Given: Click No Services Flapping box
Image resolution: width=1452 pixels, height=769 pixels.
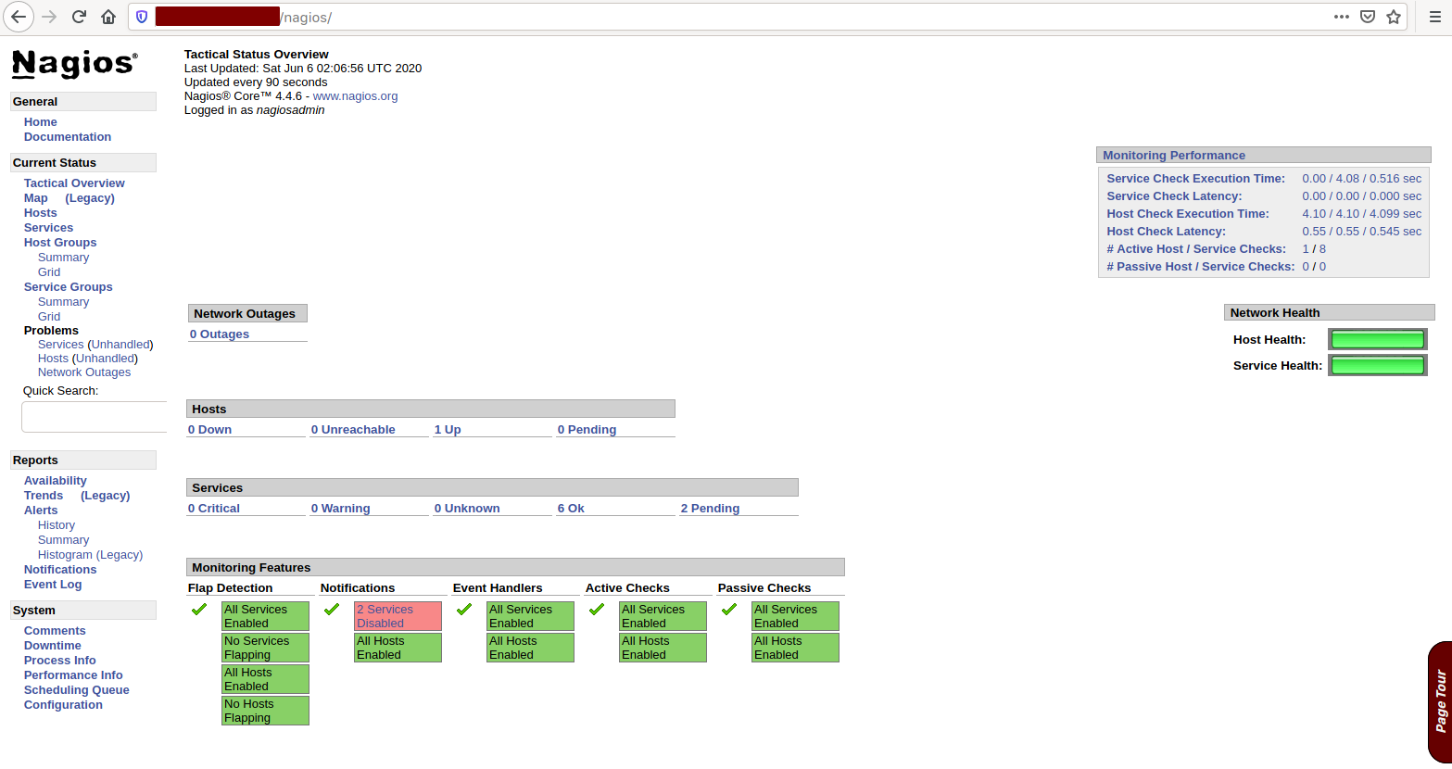Looking at the screenshot, I should (x=266, y=648).
